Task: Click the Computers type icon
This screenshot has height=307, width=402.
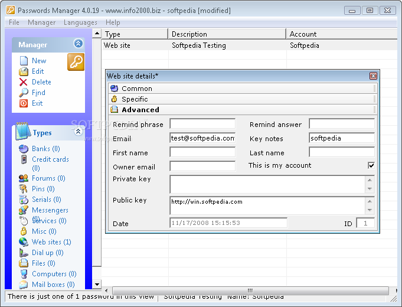Action: [24, 274]
